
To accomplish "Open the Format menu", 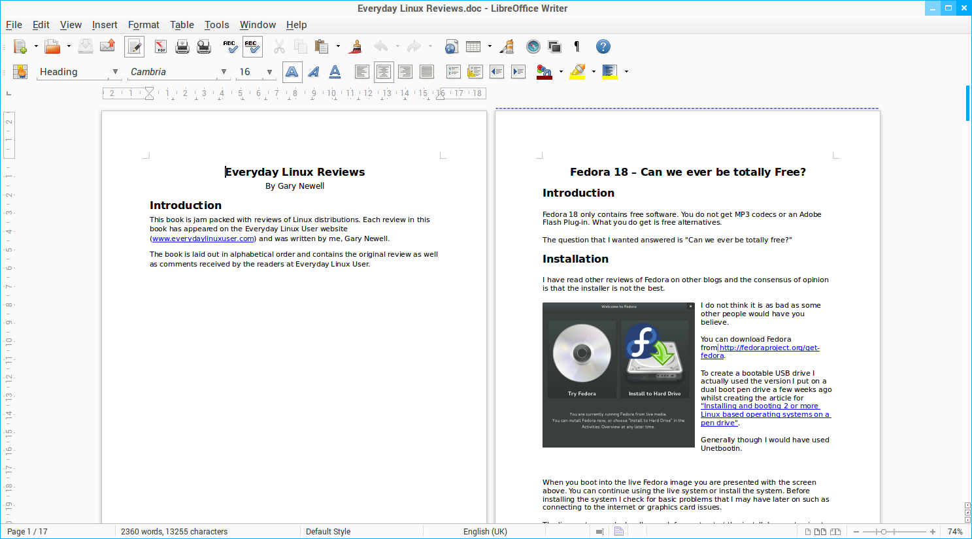I will tap(144, 25).
